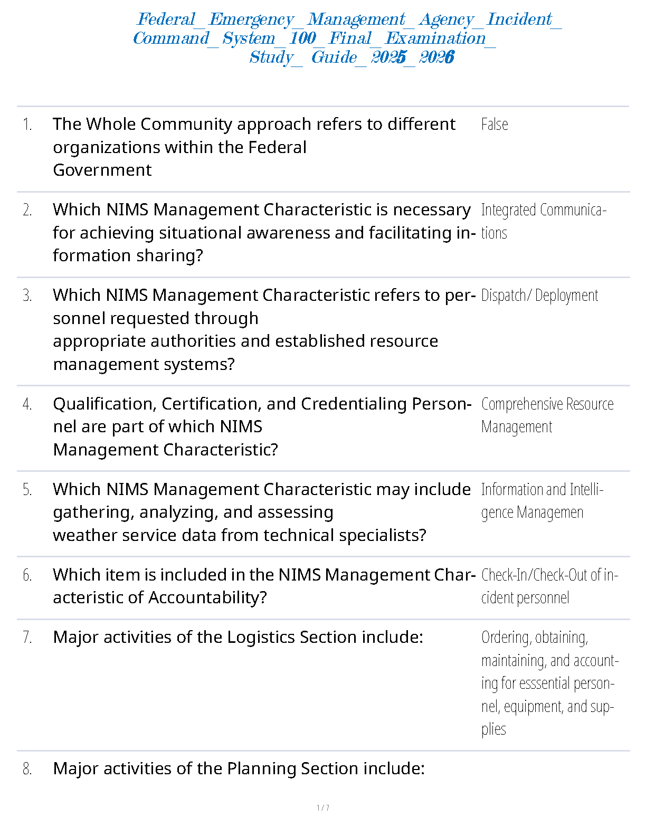Select the "Integrated Communications" answer

coord(543,221)
